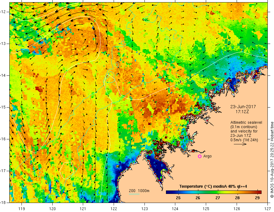The width and height of the screenshot is (274, 212).
Task: Click the cyan bathymetry legend line
Action: point(134,194)
